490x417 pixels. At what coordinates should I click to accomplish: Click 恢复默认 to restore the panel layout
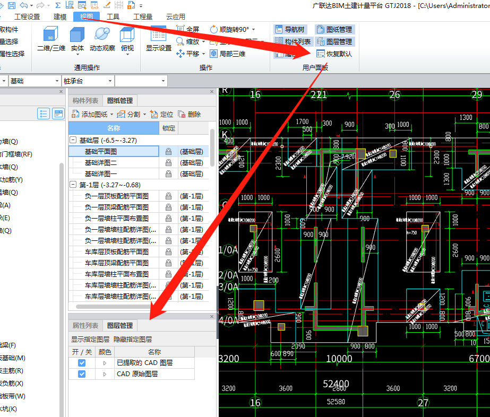coord(334,54)
